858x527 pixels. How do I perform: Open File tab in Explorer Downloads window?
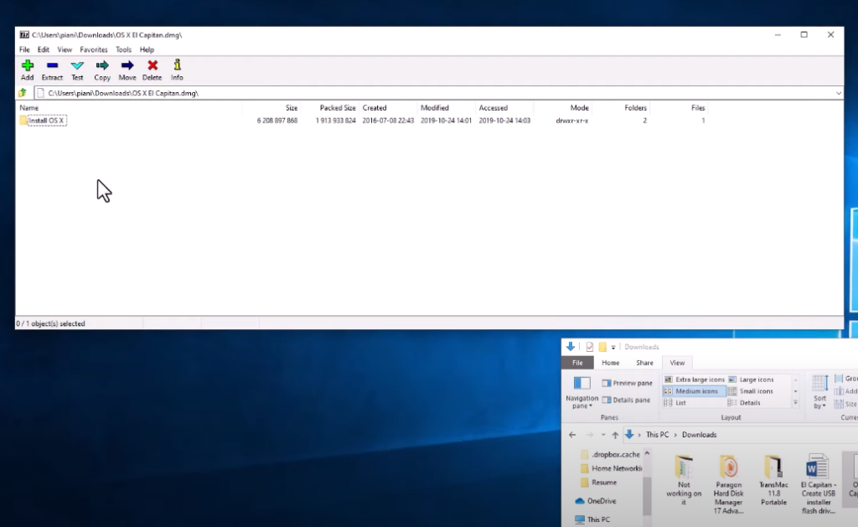point(577,363)
